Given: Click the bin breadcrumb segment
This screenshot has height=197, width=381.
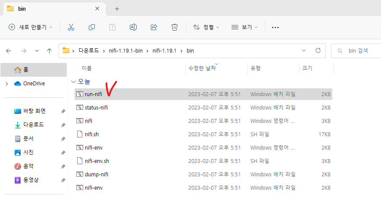Looking at the screenshot, I should point(190,51).
